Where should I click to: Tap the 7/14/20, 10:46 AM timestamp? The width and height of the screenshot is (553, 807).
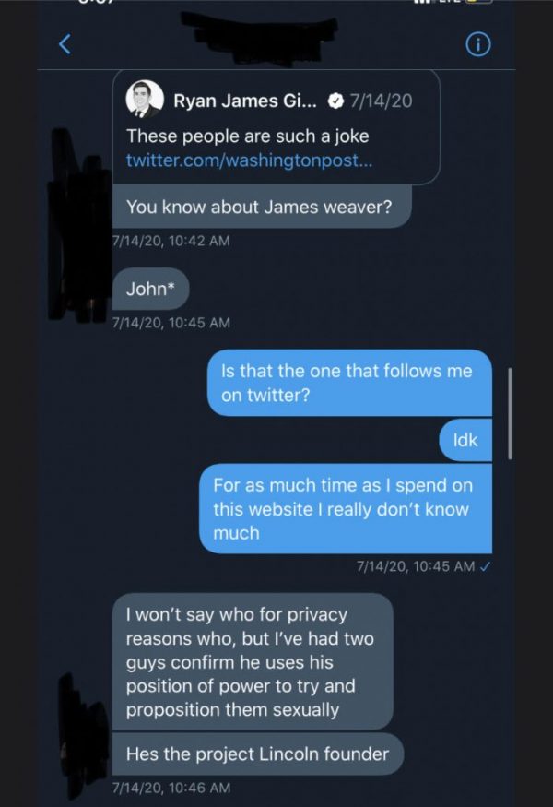[x=170, y=788]
